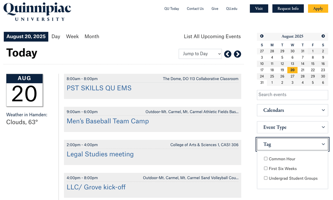The width and height of the screenshot is (333, 200).
Task: Switch to the Week view tab
Action: click(72, 36)
